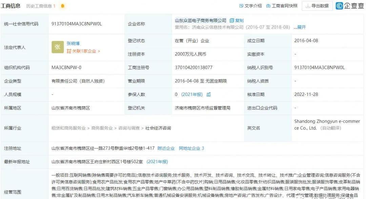The width and height of the screenshot is (366, 199).
Task: Click the 纳税人资质 label
Action: coord(258,81)
